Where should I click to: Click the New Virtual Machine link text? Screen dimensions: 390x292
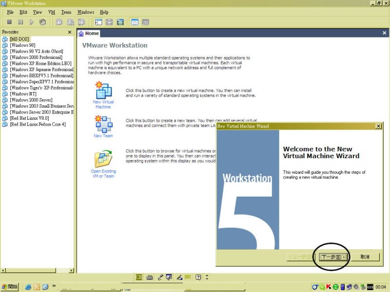tap(103, 104)
